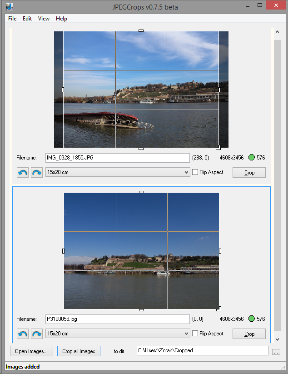Click the vertical scrollbar thumb
This screenshot has width=288, height=374.
point(277,185)
